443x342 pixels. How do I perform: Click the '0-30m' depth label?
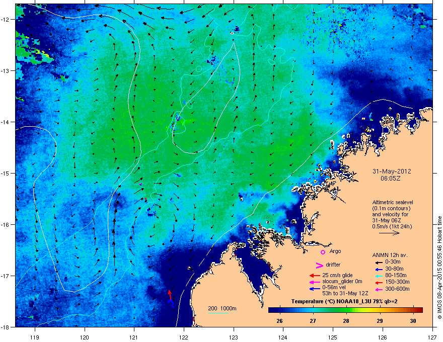(393, 262)
